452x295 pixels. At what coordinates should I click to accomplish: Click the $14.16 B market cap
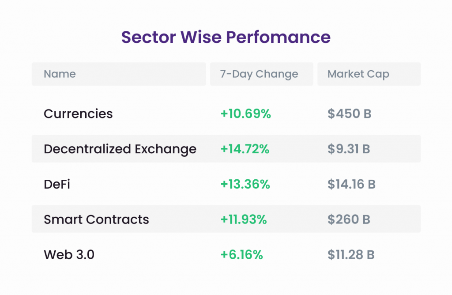351,184
